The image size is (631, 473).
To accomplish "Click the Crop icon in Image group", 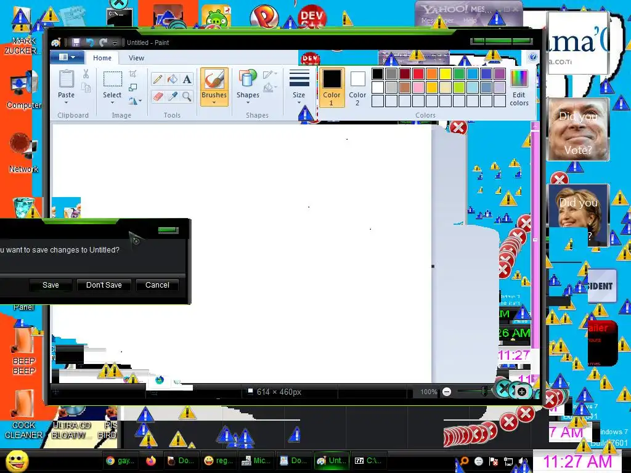I will (133, 74).
